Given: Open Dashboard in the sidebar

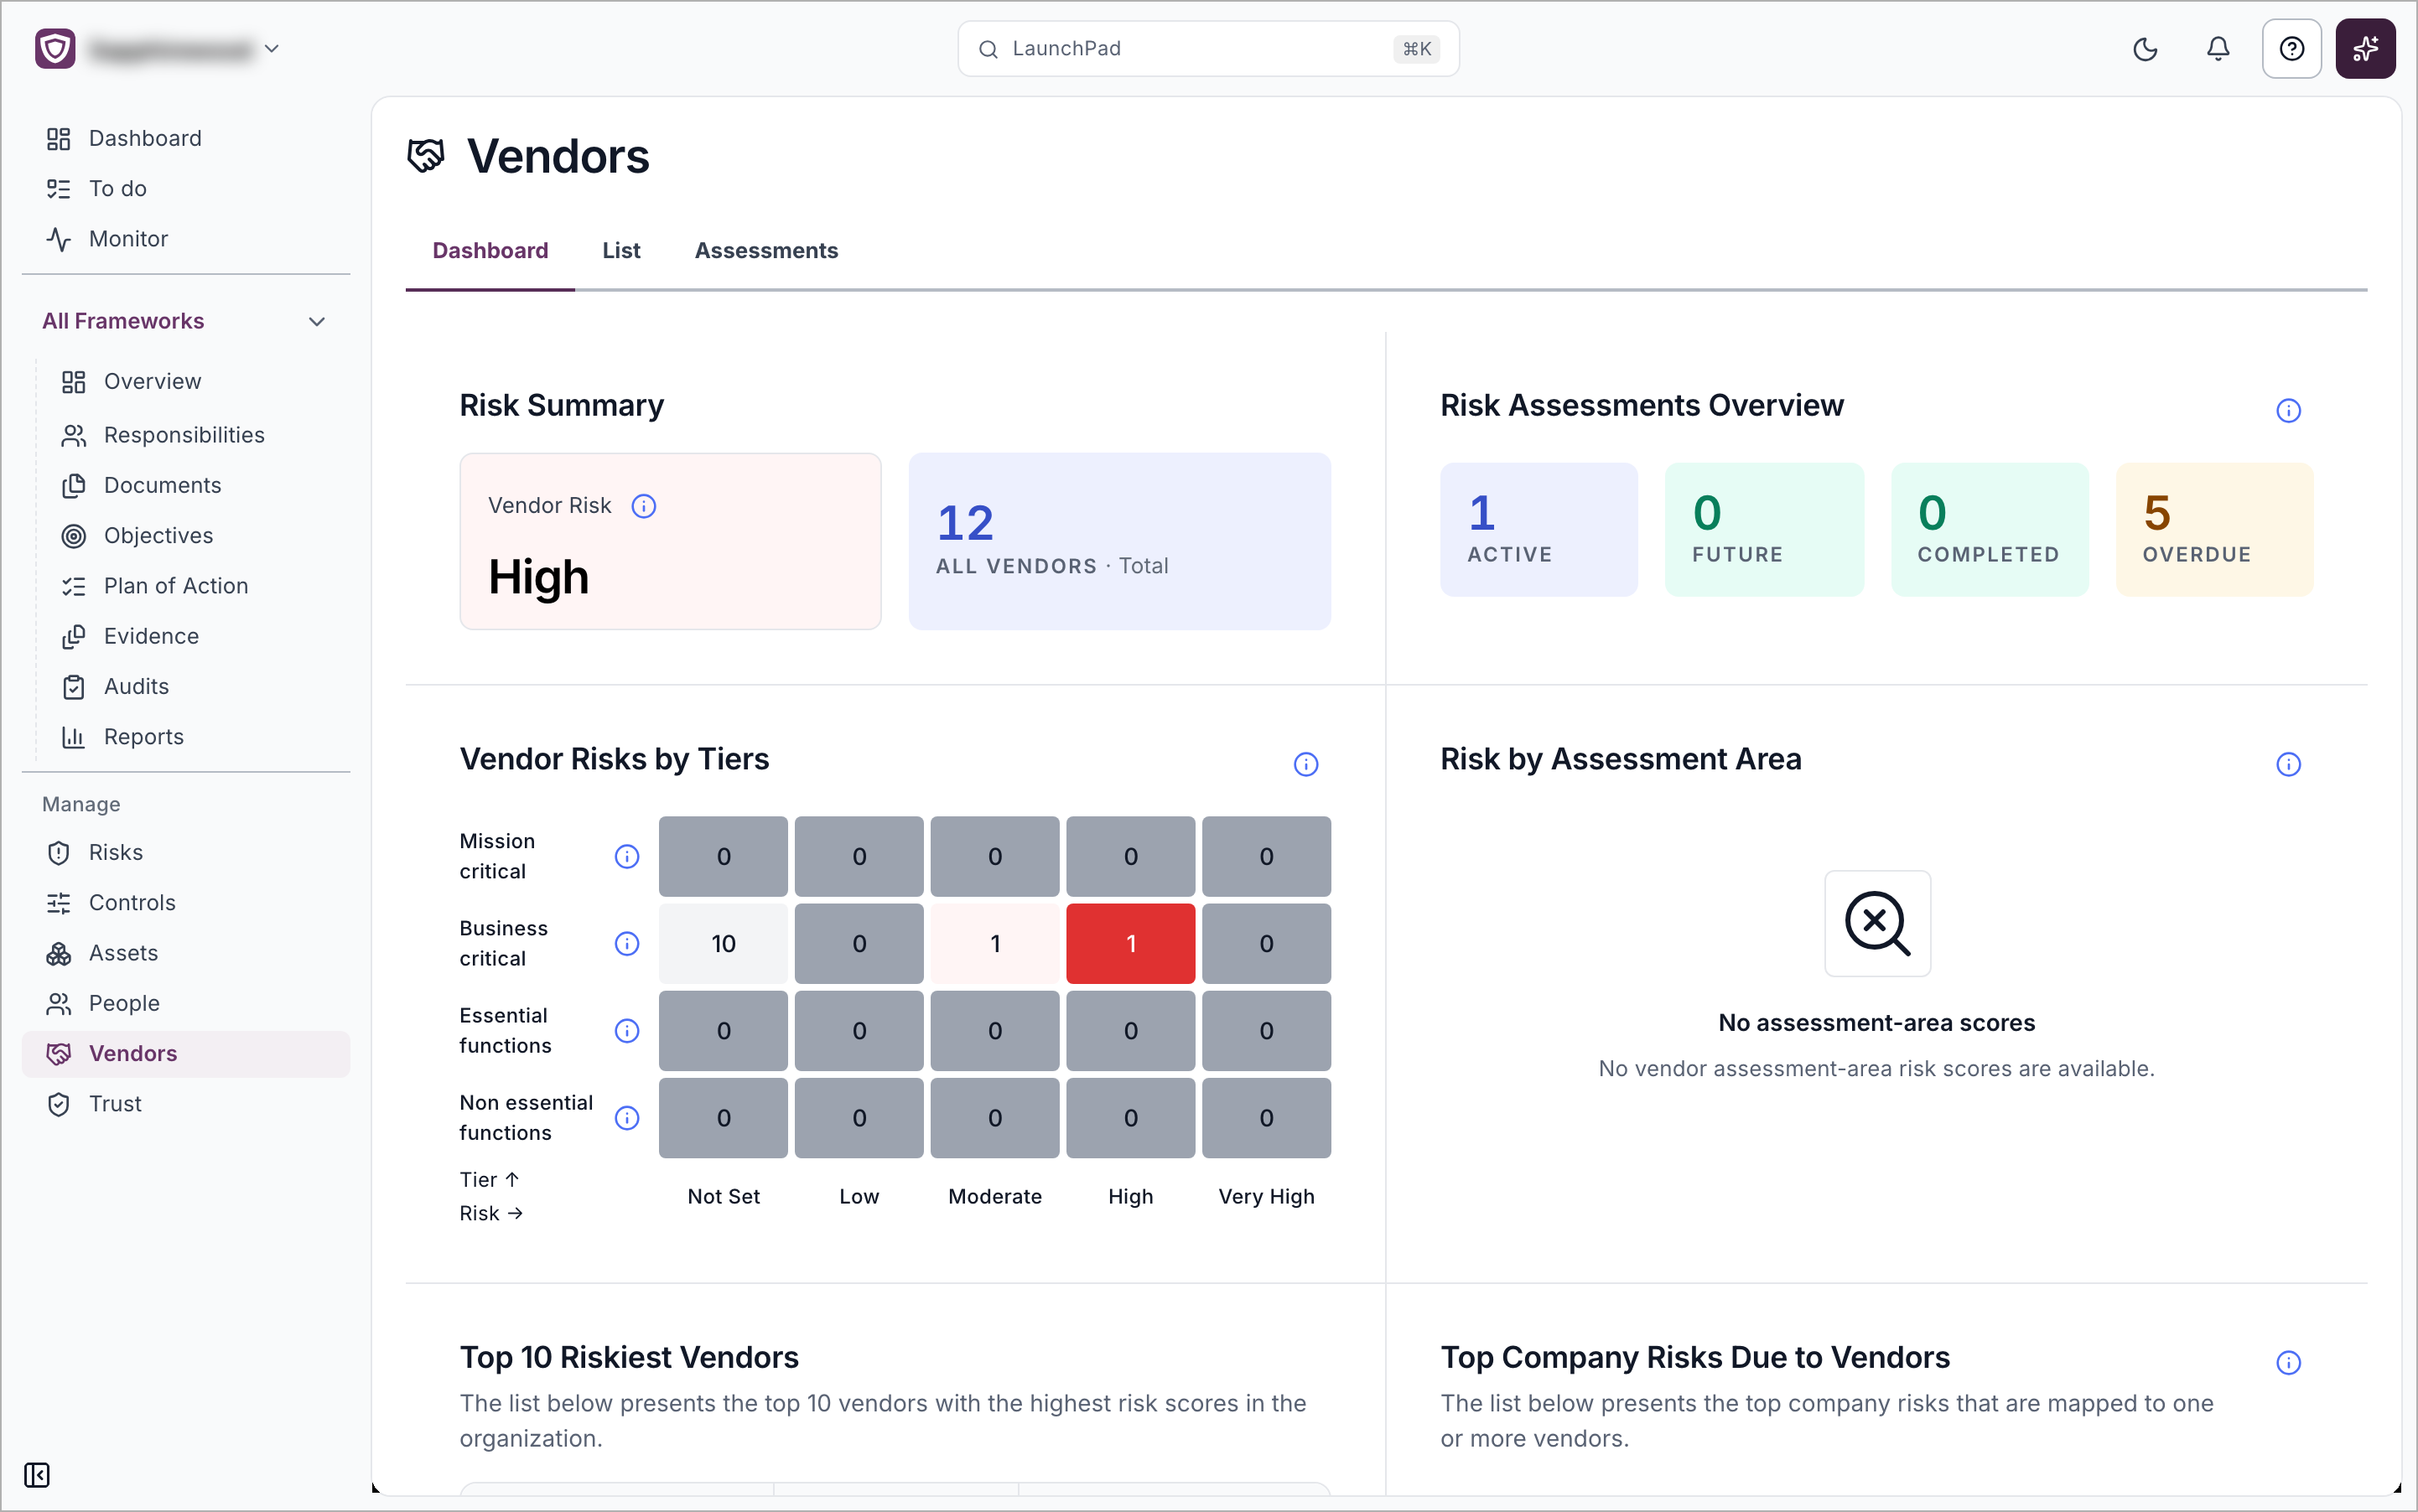Looking at the screenshot, I should [186, 138].
